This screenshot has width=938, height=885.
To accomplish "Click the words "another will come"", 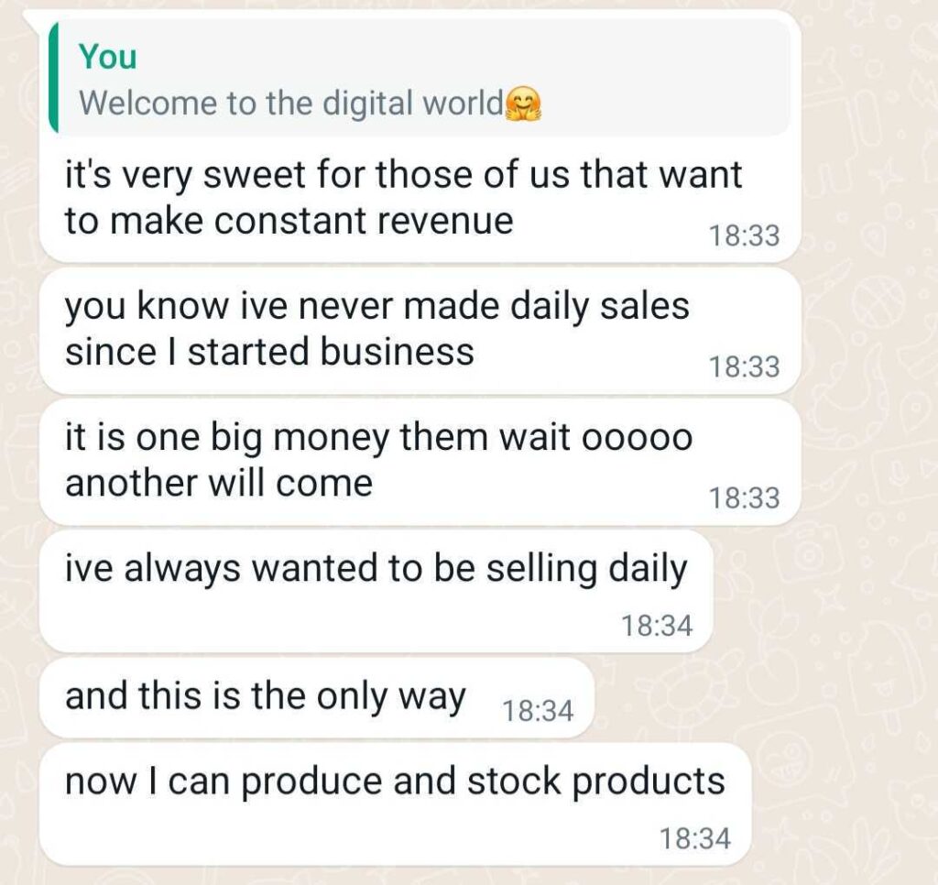I will click(x=219, y=483).
